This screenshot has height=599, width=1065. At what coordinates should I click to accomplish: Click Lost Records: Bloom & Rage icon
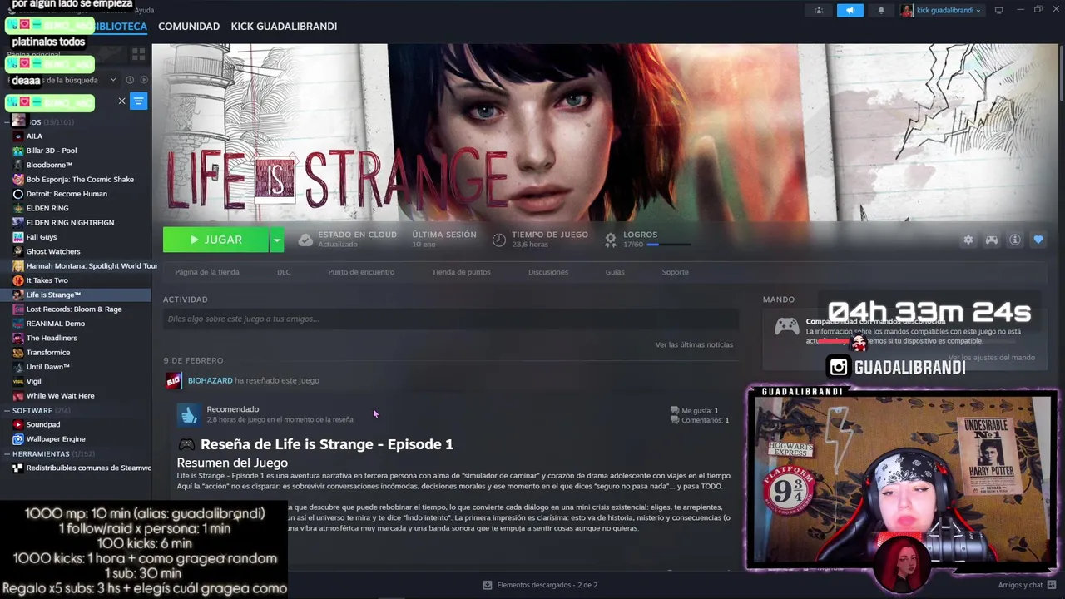(x=18, y=309)
